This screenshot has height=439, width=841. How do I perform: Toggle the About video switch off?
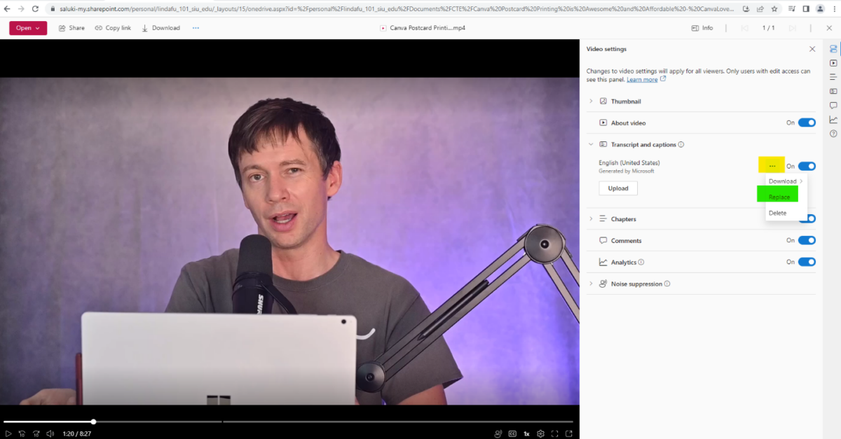[x=806, y=122]
